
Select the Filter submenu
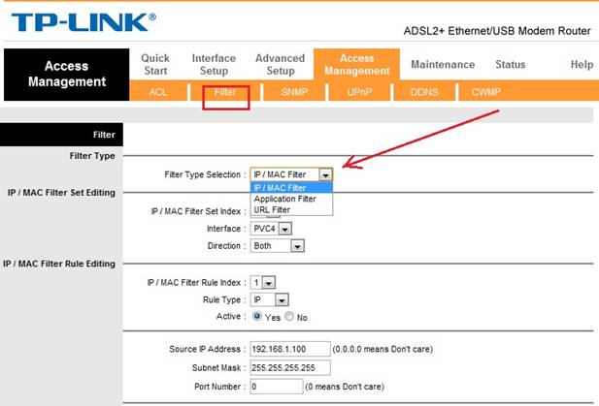225,91
